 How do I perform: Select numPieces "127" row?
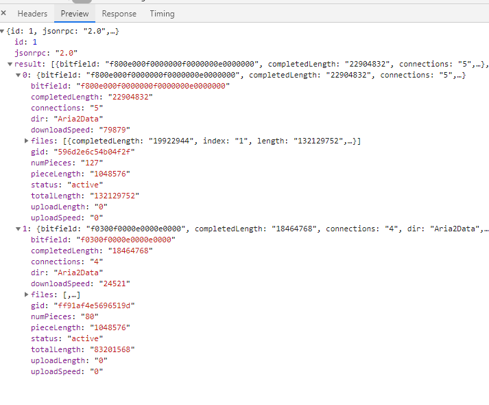[67, 163]
